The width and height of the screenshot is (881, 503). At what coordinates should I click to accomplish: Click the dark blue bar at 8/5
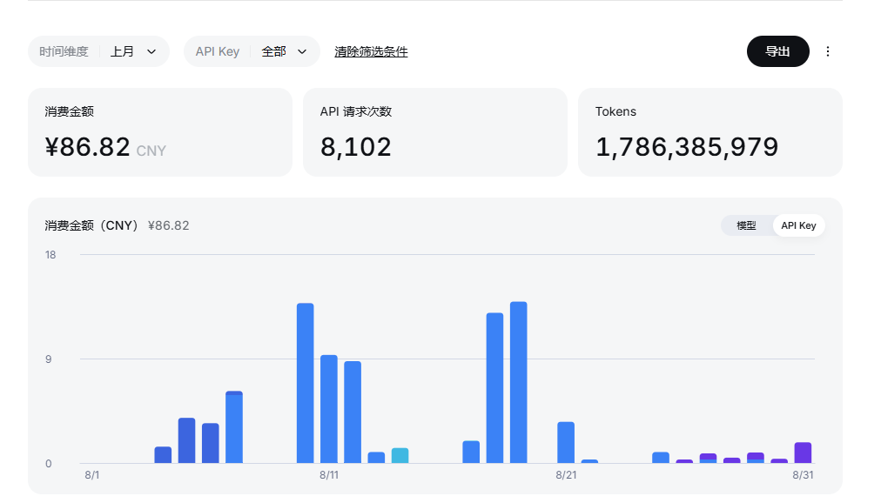pos(186,440)
